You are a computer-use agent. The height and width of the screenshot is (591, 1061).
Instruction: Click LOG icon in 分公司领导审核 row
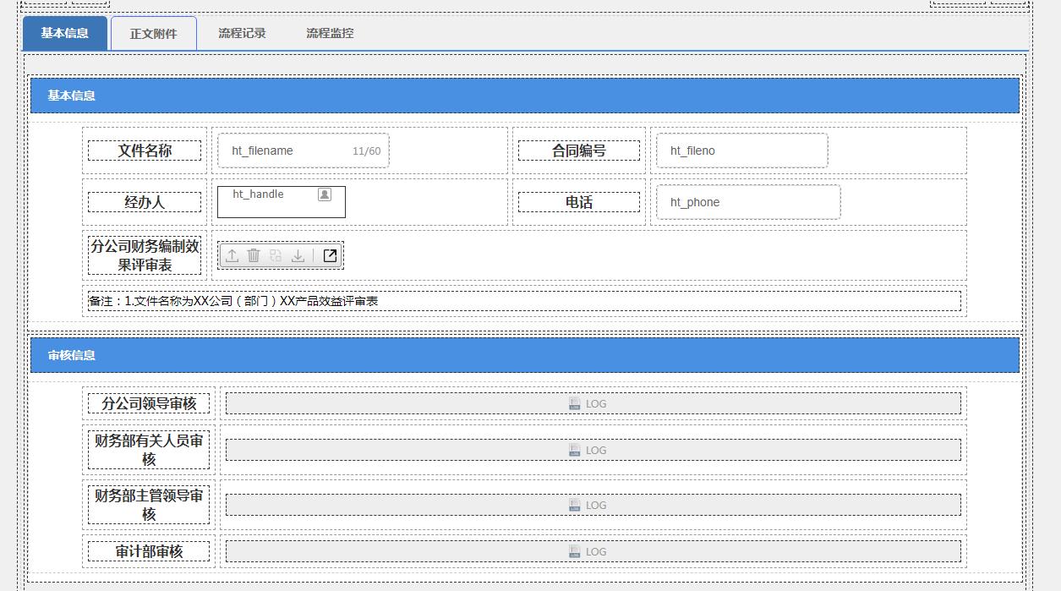point(575,404)
